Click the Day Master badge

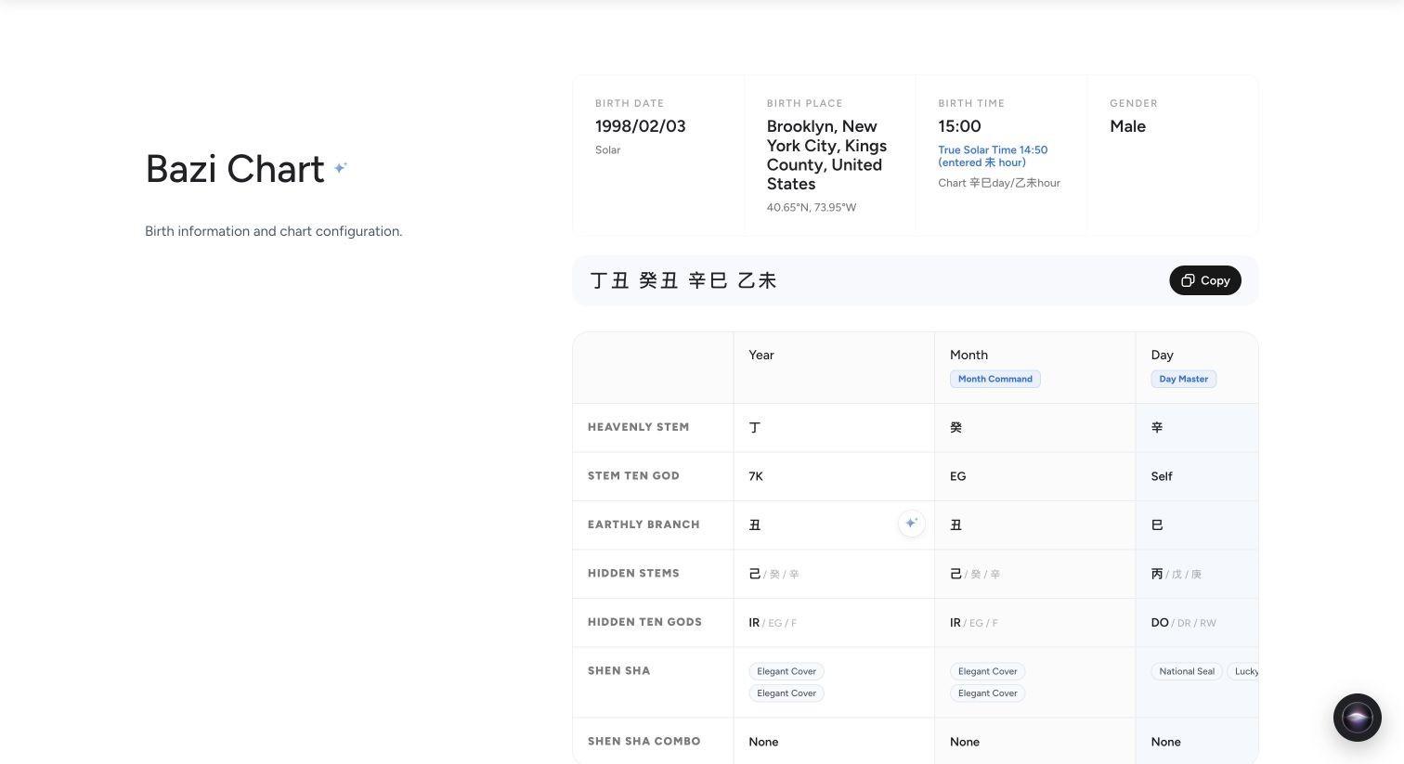(x=1184, y=379)
